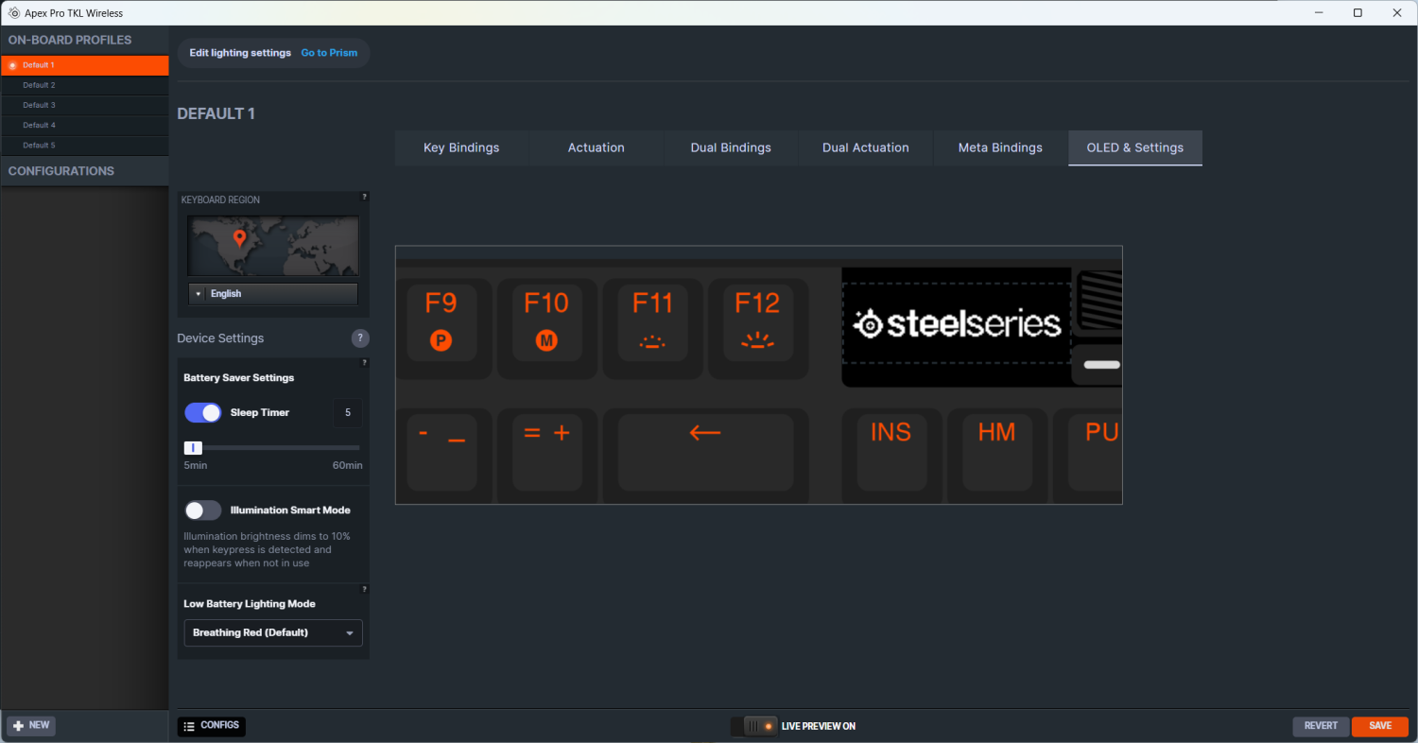Select the Default 2 profile
Viewport: 1418px width, 743px height.
tap(85, 85)
